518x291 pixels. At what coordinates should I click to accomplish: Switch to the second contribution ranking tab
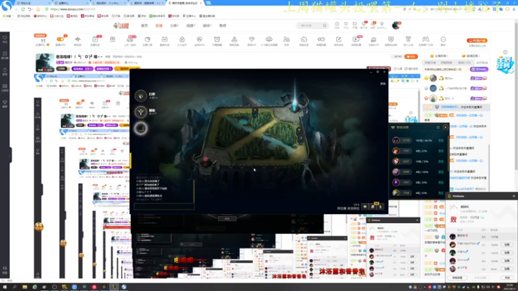pos(446,62)
